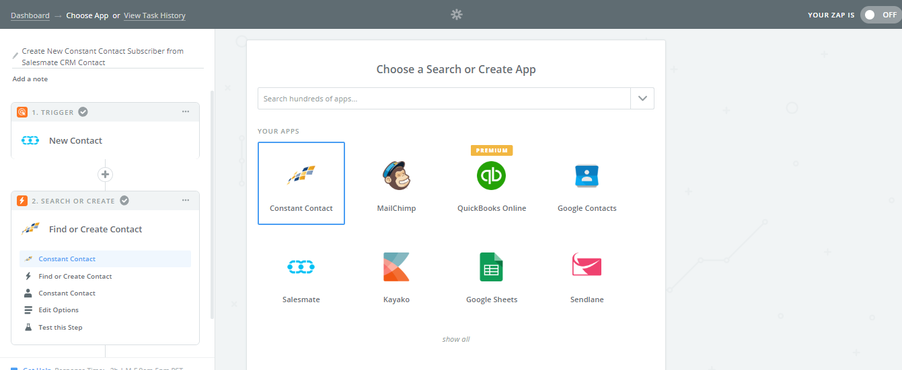
Task: Click the orange Trigger step icon
Action: pos(22,112)
